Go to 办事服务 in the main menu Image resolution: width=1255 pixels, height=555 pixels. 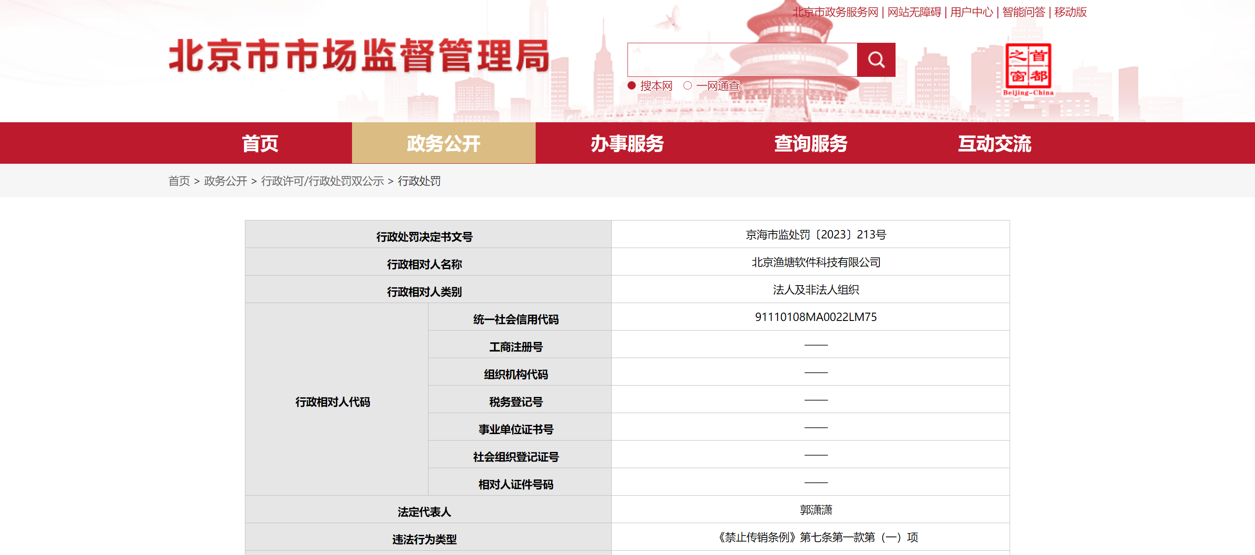click(x=627, y=144)
